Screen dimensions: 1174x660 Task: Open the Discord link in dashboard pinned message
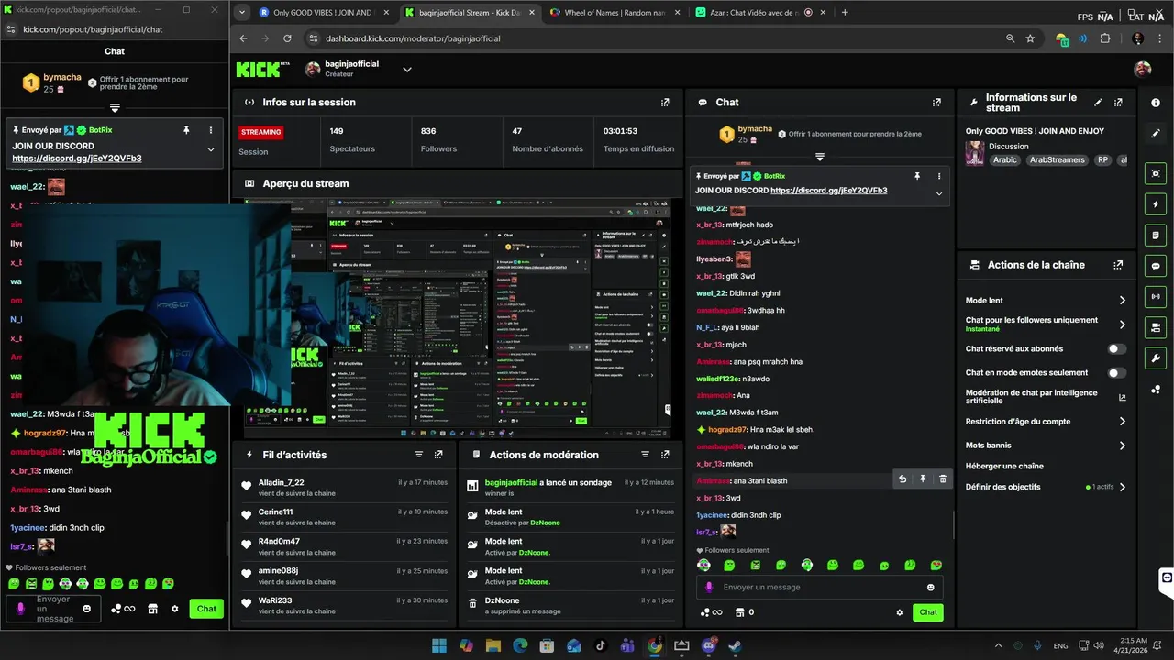(x=828, y=191)
